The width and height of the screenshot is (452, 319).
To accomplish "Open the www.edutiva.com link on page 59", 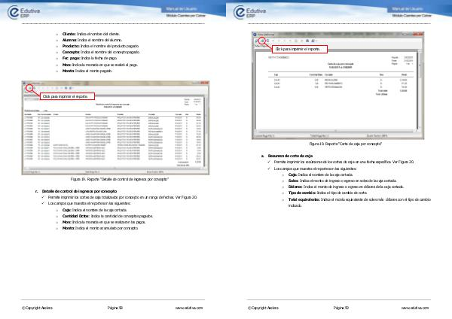I will coord(416,308).
